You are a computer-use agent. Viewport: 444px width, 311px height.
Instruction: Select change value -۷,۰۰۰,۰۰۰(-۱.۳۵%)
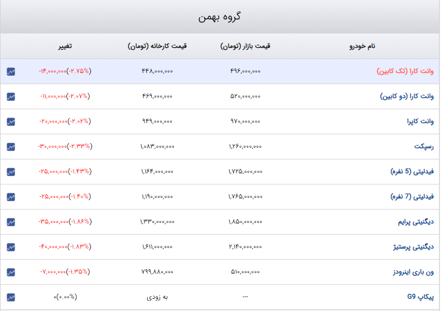click(x=65, y=271)
